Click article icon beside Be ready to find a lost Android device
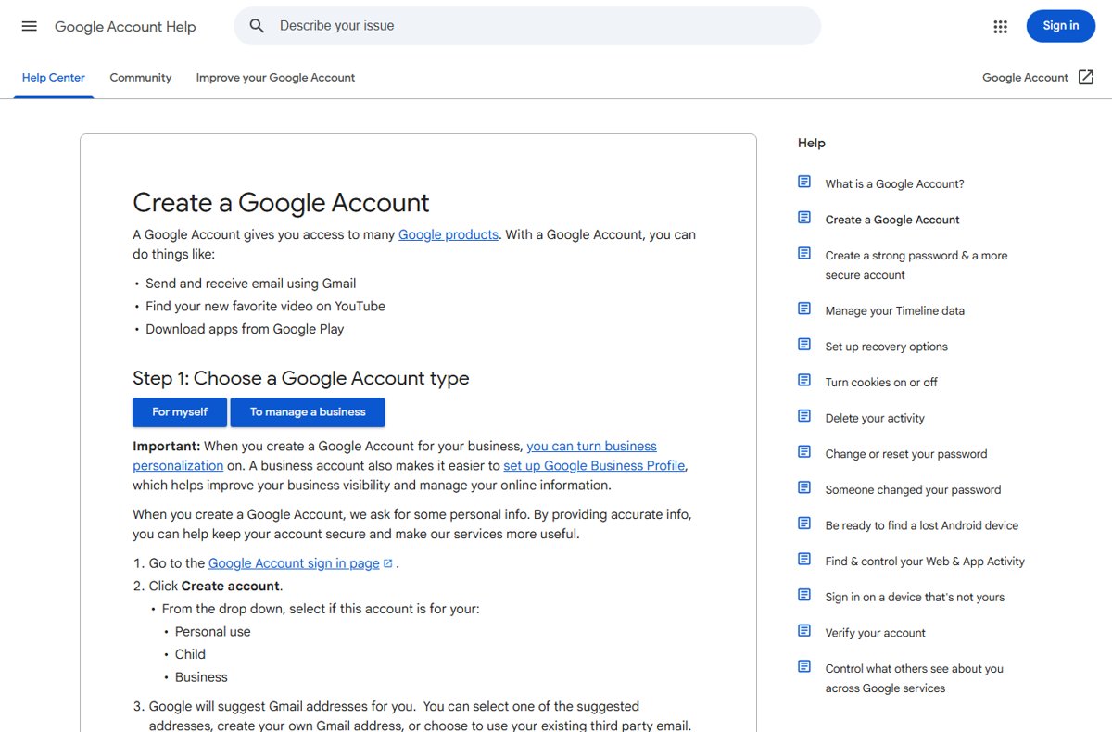Screen dimensions: 1112x732 [804, 524]
